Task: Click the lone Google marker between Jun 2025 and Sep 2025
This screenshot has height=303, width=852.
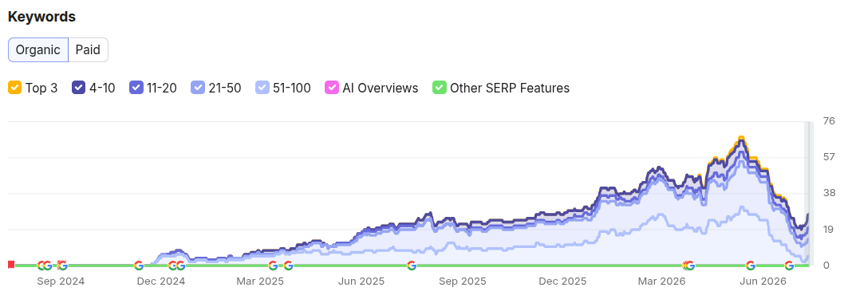Action: click(412, 266)
